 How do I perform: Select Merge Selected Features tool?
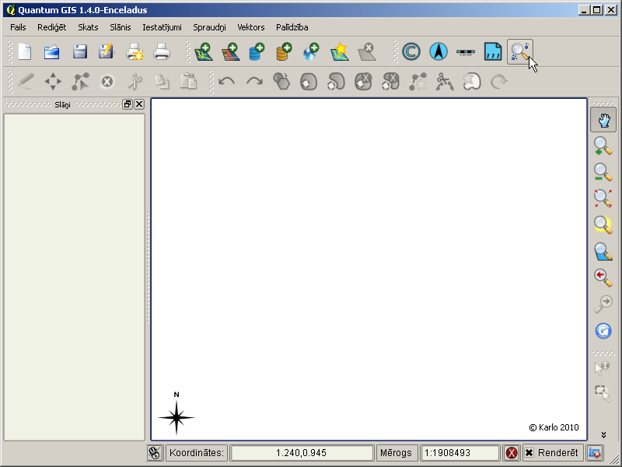472,82
